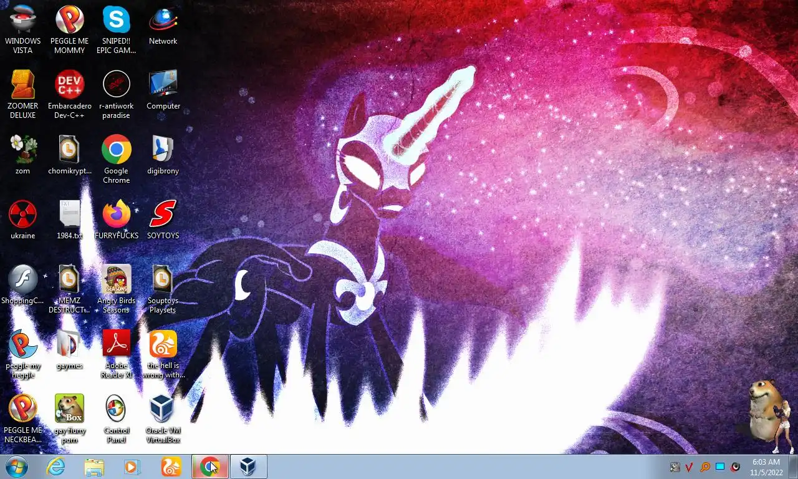The height and width of the screenshot is (479, 798).
Task: Switch to the Chrome taskbar window
Action: 210,467
